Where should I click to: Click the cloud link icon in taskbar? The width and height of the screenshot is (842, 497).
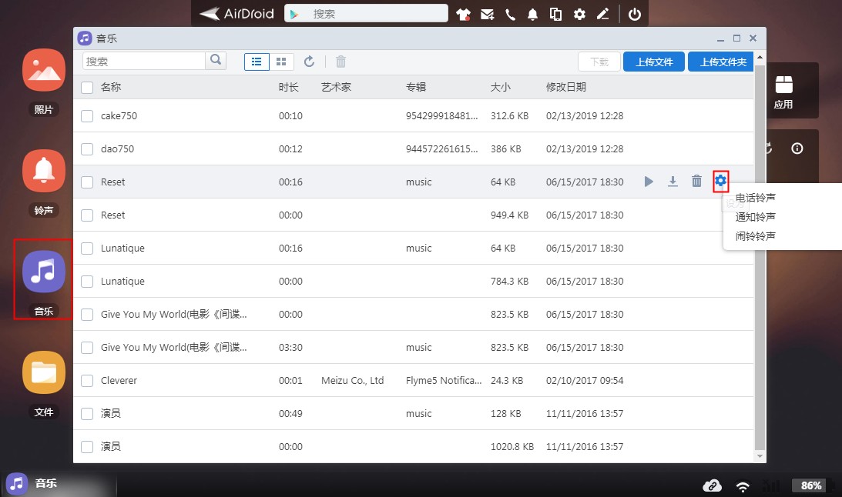712,485
